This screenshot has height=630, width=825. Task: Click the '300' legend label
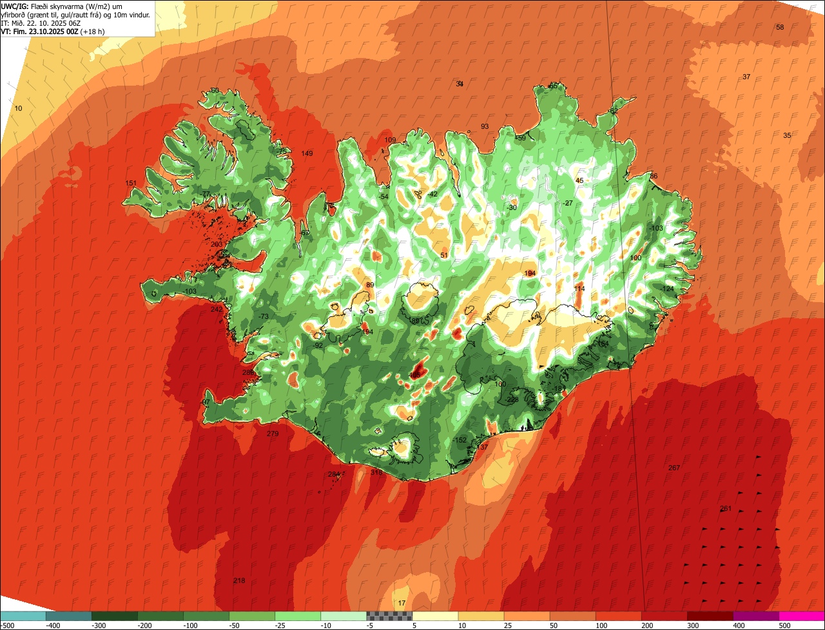pos(694,625)
